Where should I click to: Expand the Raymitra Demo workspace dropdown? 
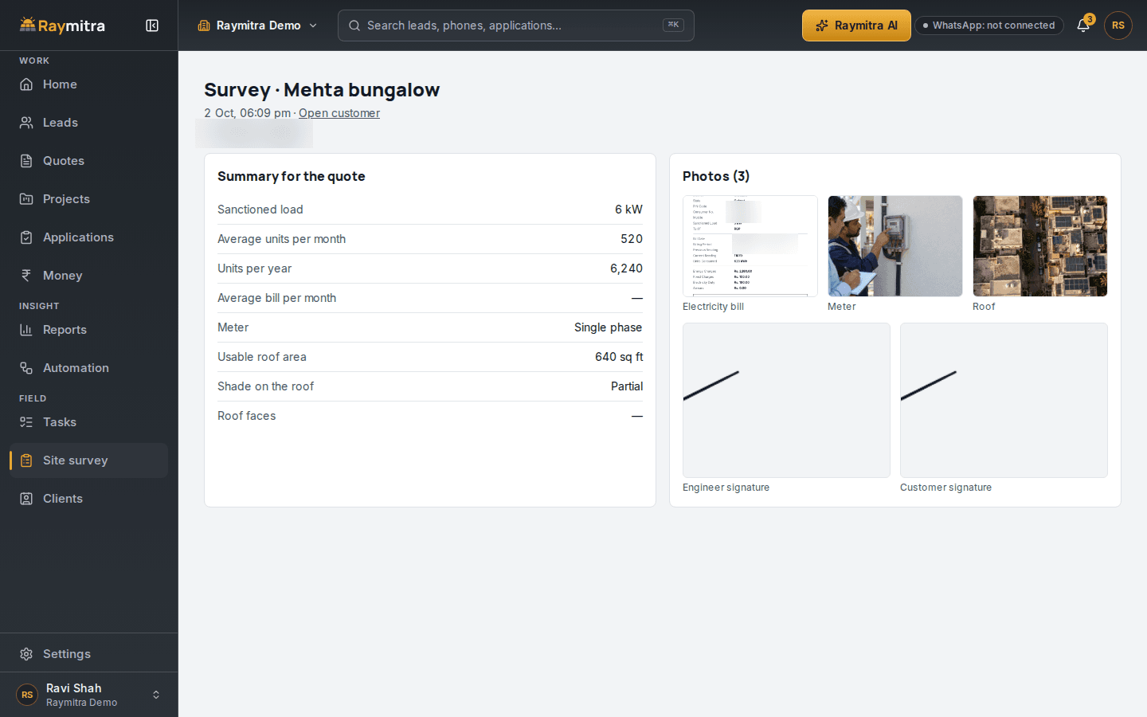[258, 25]
